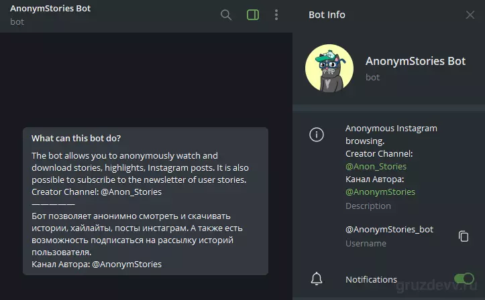The width and height of the screenshot is (485, 300).
Task: Open the chat search magnifier icon
Action: [226, 15]
